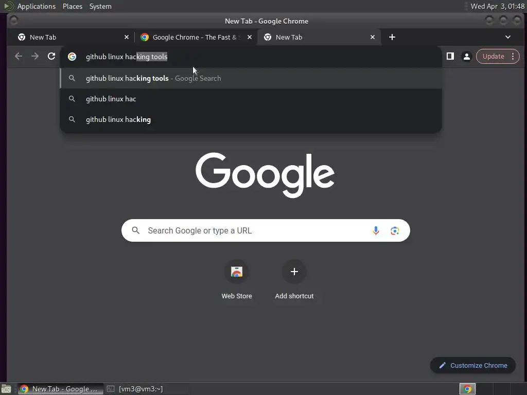
Task: Click the search icon beside 'github linux hac'
Action: pyautogui.click(x=72, y=99)
